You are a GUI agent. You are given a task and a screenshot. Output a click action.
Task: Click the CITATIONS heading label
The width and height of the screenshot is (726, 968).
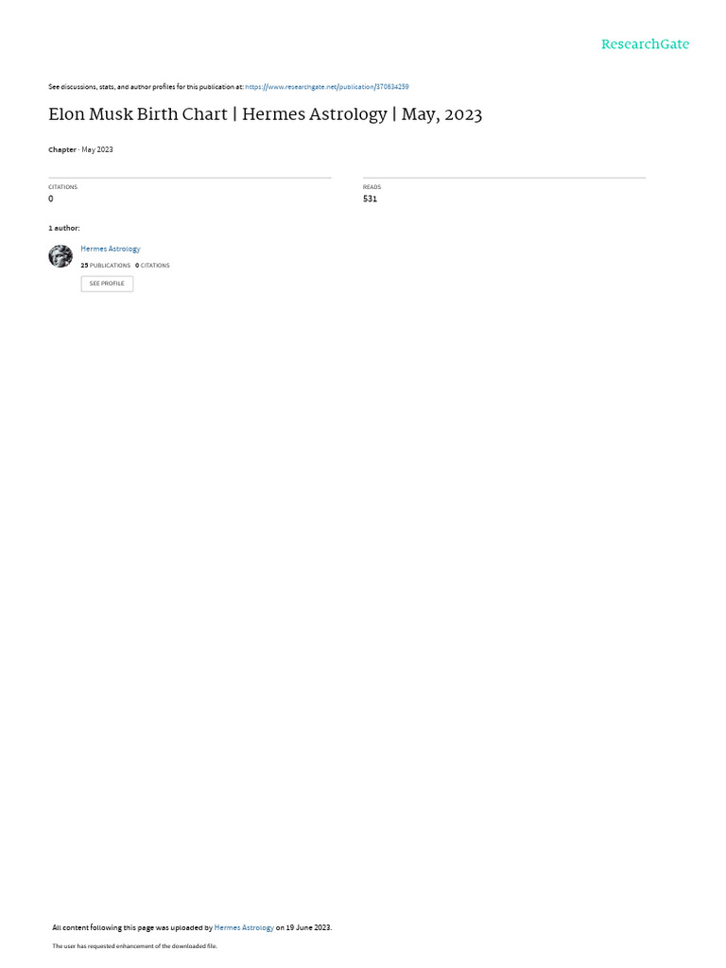tap(63, 187)
